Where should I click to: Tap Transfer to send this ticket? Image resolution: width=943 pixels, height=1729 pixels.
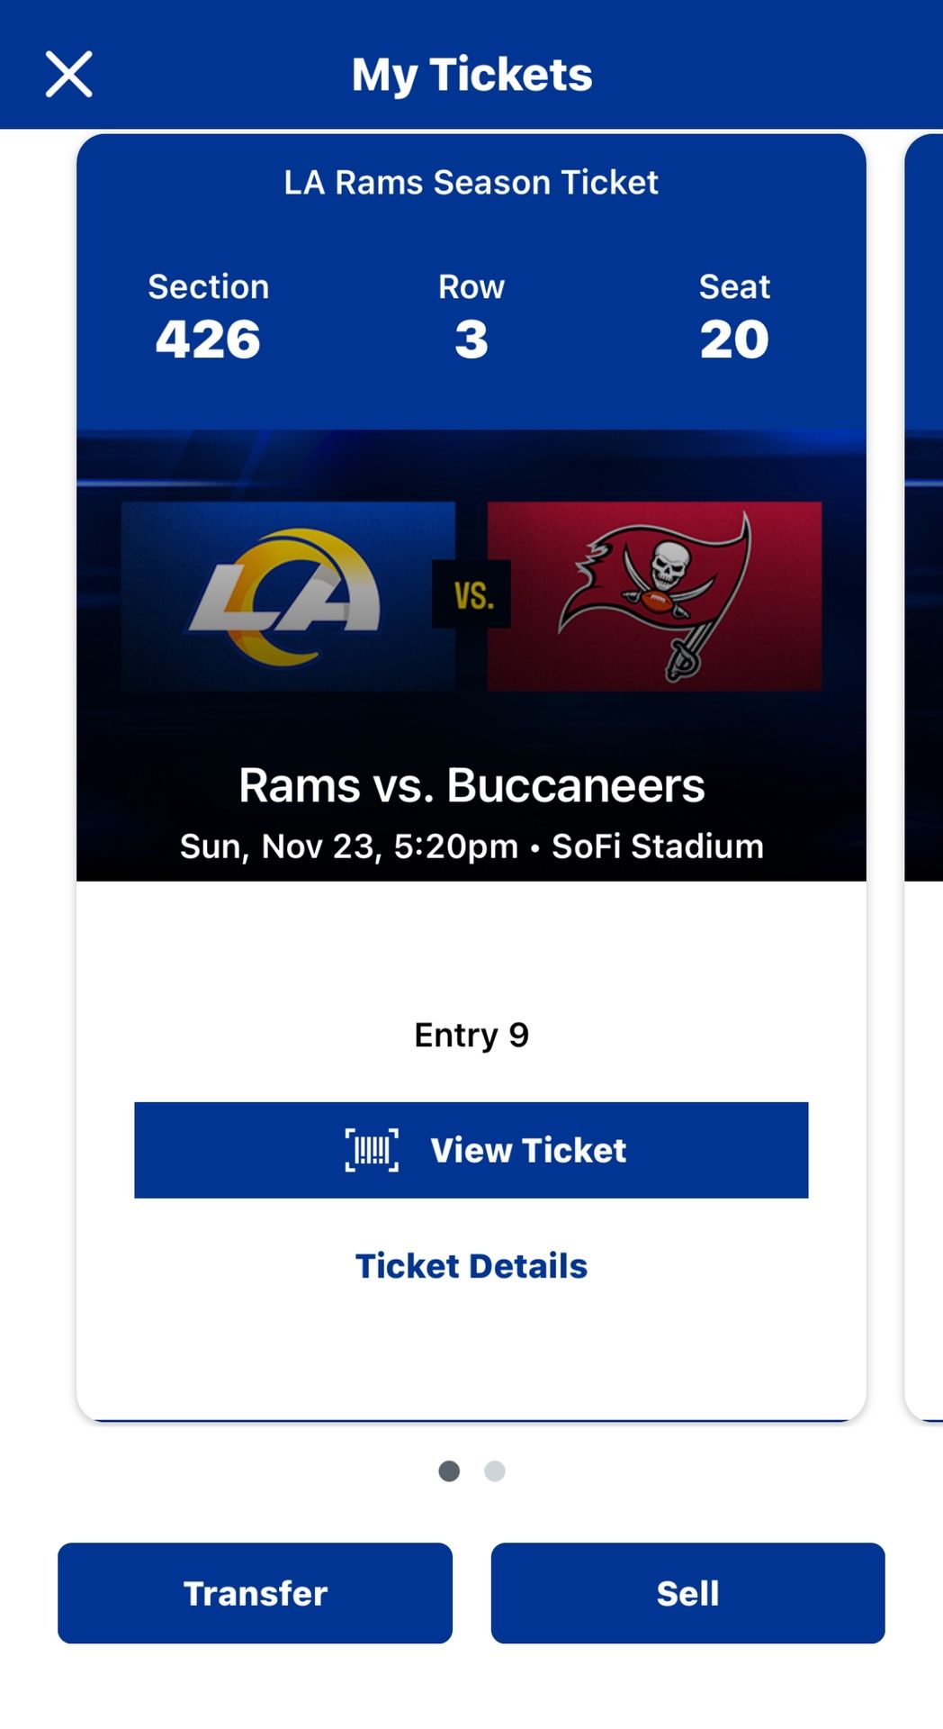[x=255, y=1593]
